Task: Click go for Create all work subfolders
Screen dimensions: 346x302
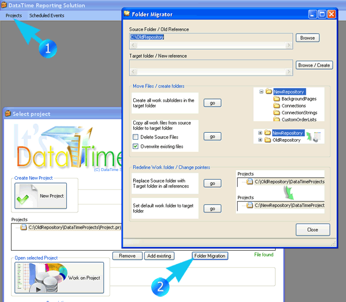Action: [x=212, y=103]
